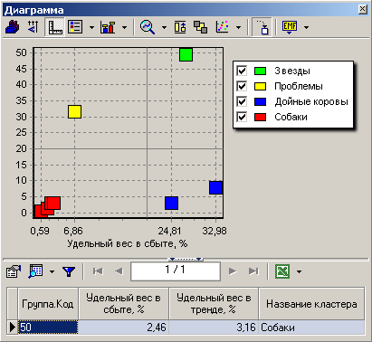The height and width of the screenshot is (342, 372).
Task: Select the cell with value 3,16
Action: [x=214, y=328]
